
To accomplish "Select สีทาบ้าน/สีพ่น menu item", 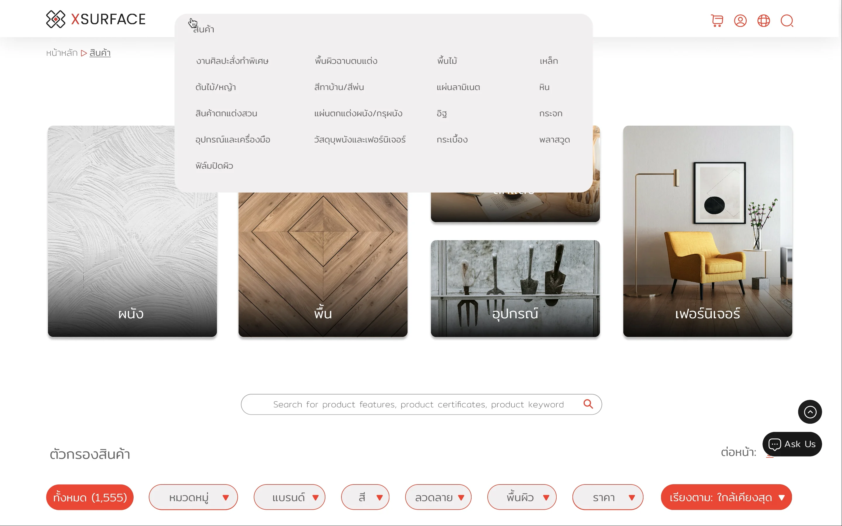I will pyautogui.click(x=339, y=87).
